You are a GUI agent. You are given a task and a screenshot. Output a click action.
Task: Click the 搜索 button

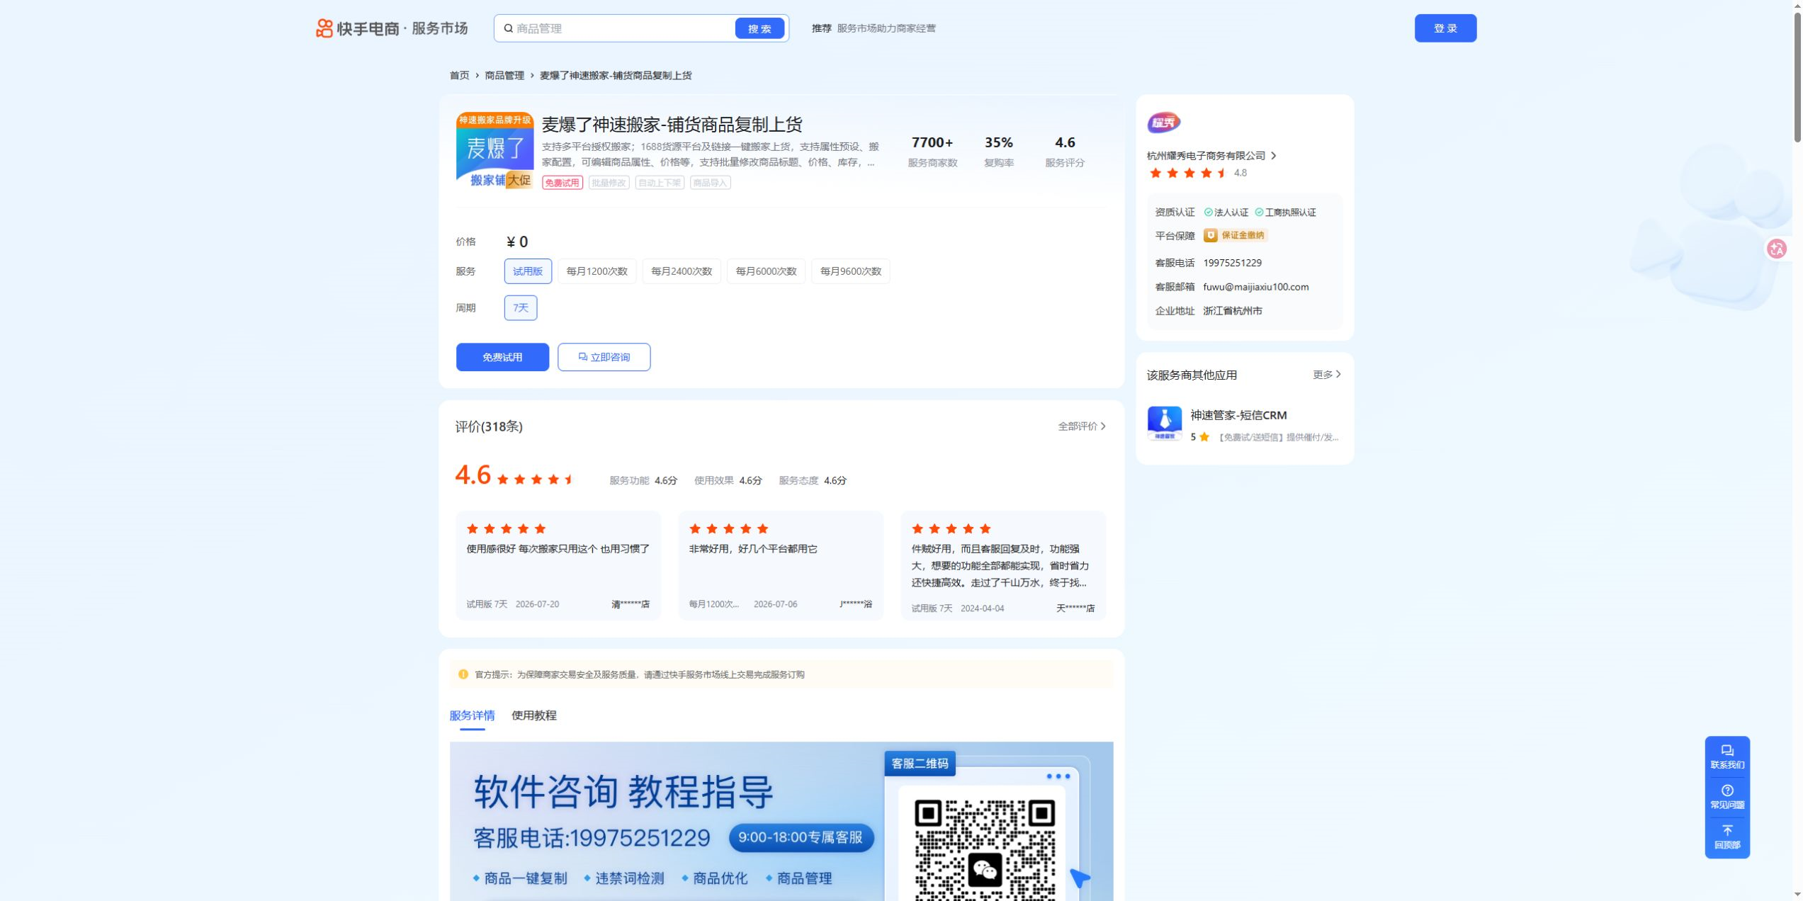(759, 28)
